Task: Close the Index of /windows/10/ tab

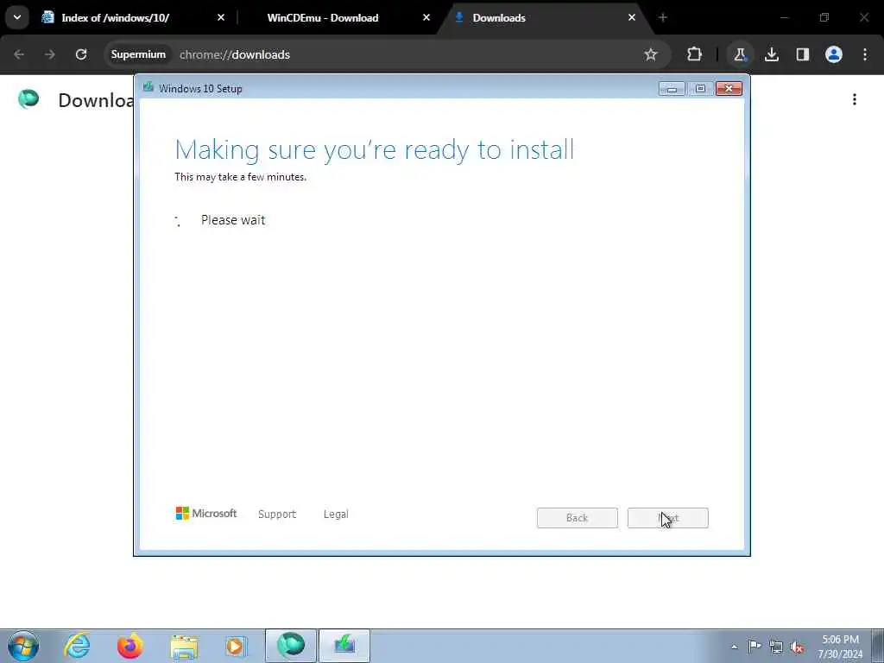Action: point(221,17)
